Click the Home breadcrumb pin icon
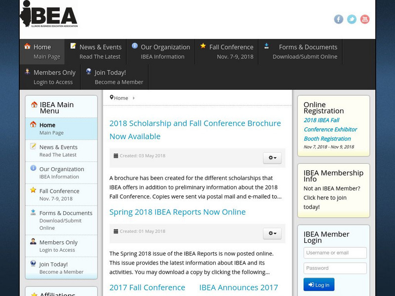395x296 pixels. click(x=112, y=97)
